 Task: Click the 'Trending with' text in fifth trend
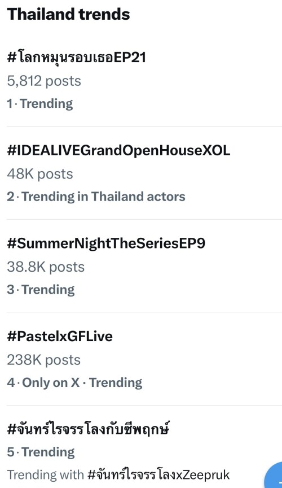pyautogui.click(x=45, y=474)
